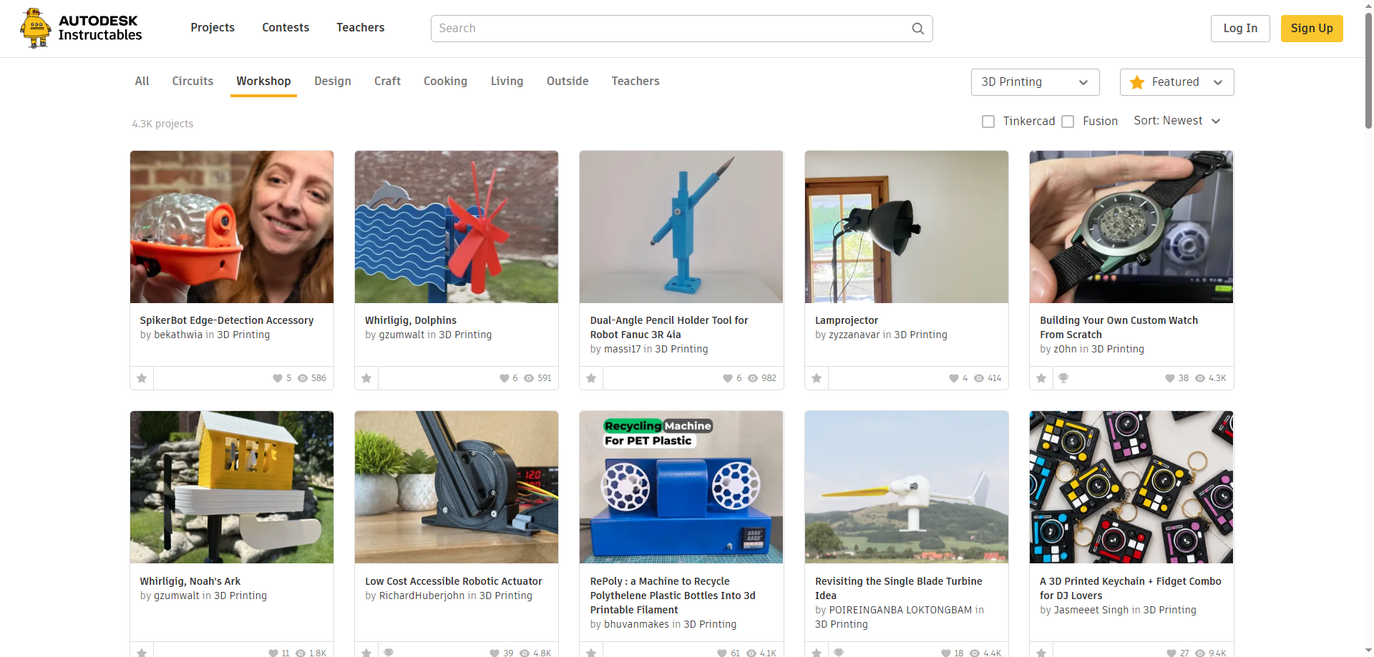Click heart icon on Lamprojector card

click(953, 378)
